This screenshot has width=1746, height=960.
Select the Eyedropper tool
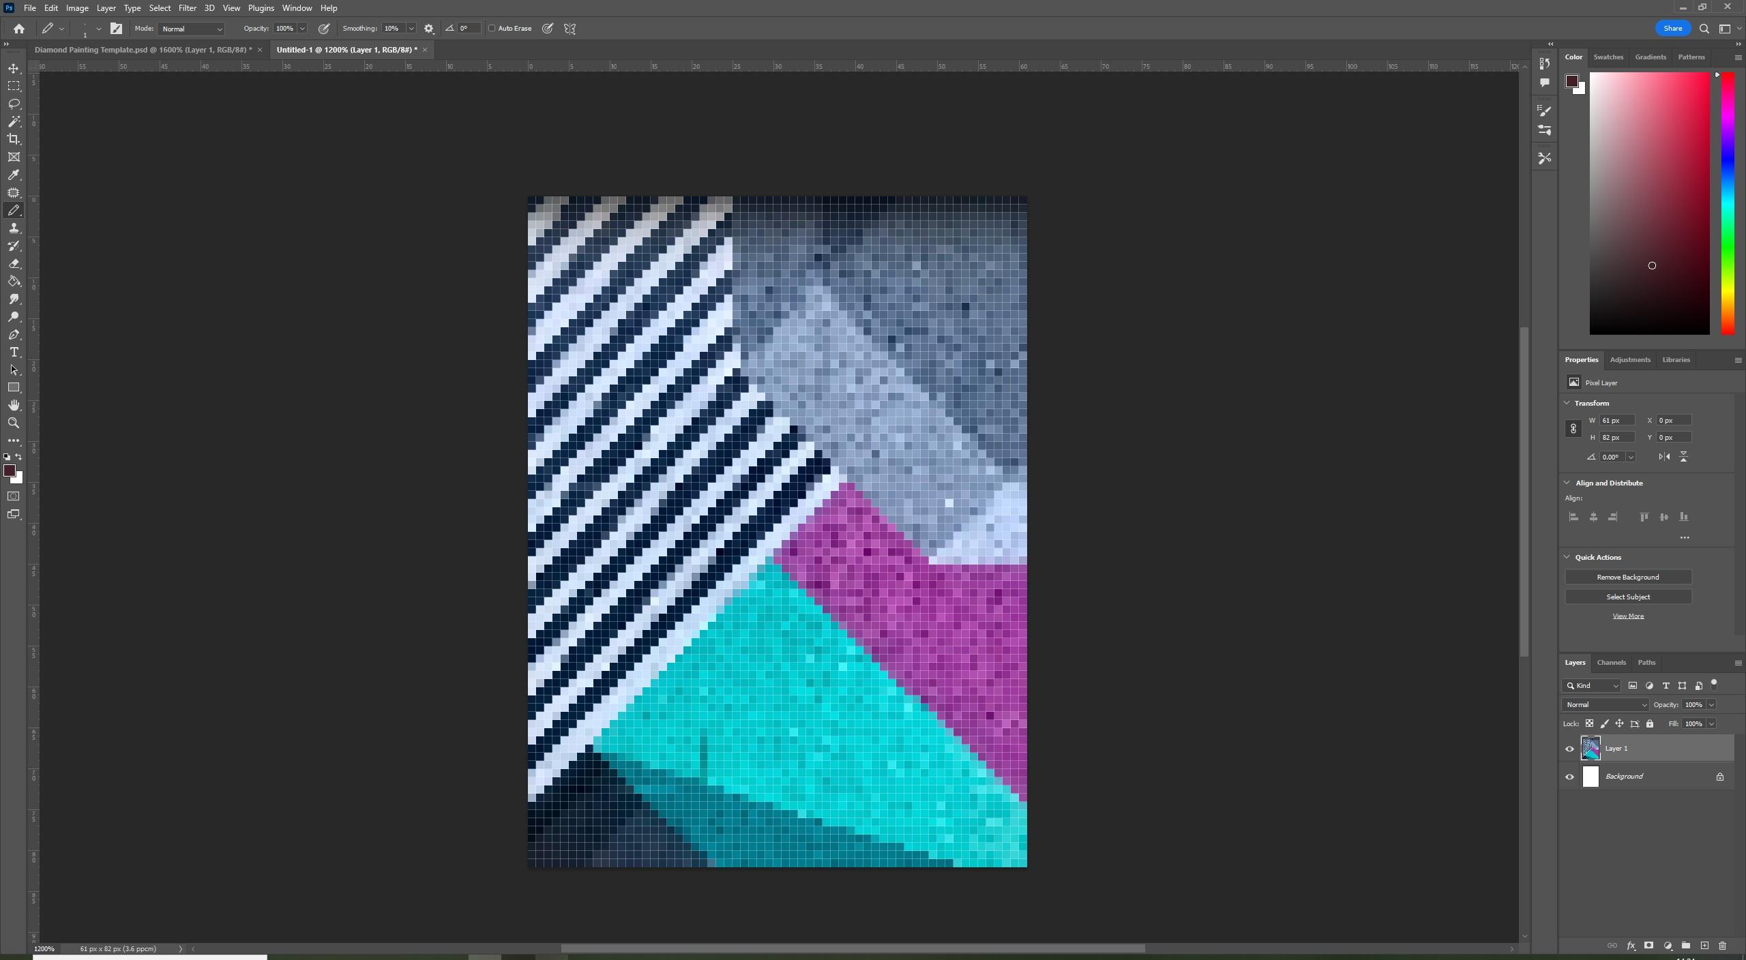[x=14, y=175]
